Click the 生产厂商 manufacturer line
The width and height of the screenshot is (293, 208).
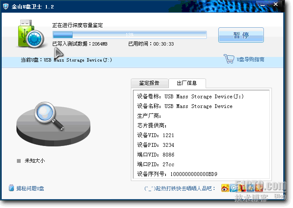click(x=149, y=116)
